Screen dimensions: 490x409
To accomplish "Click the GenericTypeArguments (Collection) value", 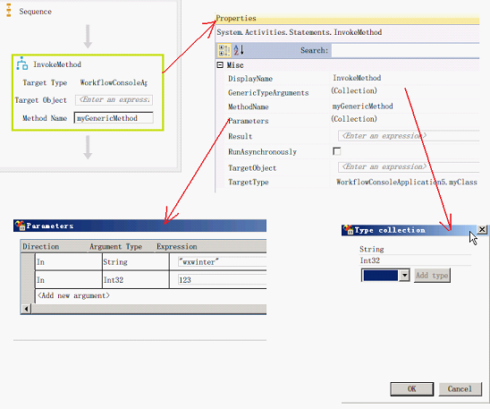I will coord(354,90).
